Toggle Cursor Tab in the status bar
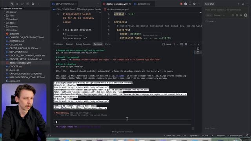This screenshot has width=251, height=141. (169, 136)
